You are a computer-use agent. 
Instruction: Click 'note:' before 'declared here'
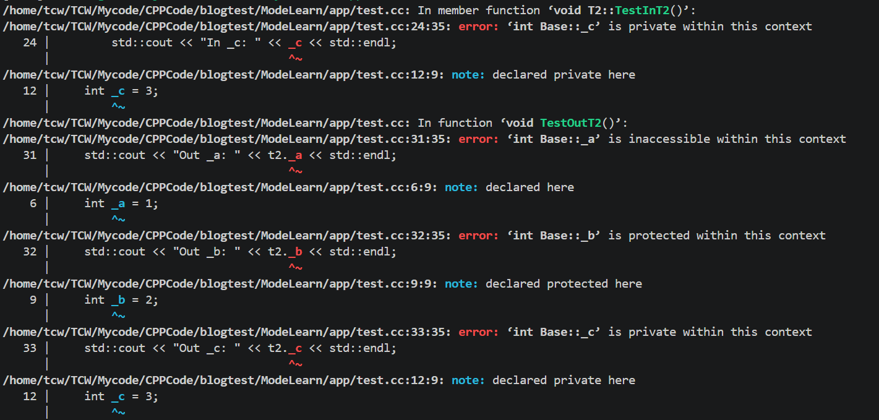coord(461,187)
